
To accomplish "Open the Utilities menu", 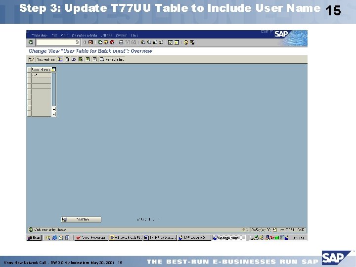I will click(106, 36).
